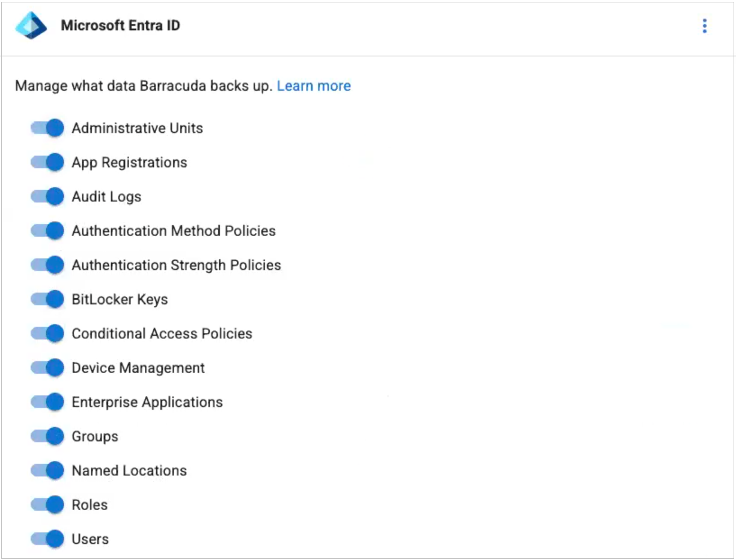Toggle the Roles switch

[x=47, y=505]
